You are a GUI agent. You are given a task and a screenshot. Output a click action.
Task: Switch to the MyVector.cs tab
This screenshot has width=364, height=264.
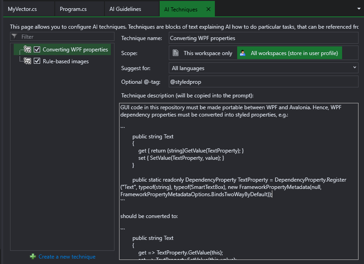click(22, 9)
